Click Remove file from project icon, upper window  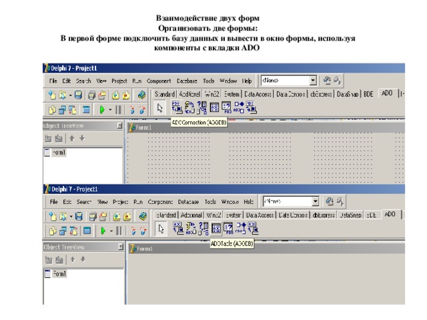tap(126, 95)
